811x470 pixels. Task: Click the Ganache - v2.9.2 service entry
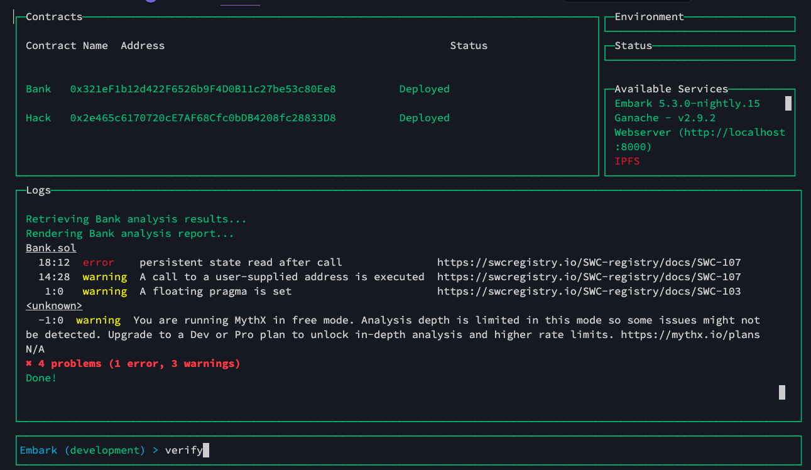(665, 117)
